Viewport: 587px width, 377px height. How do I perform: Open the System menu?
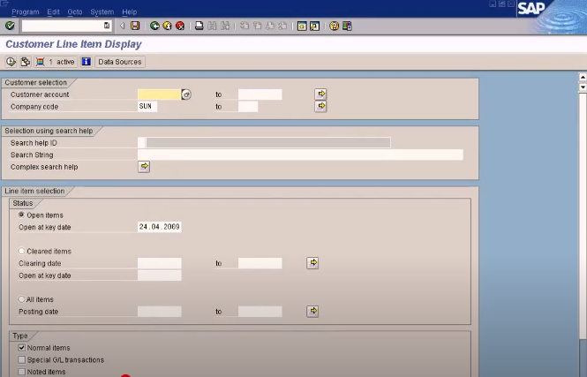point(102,12)
